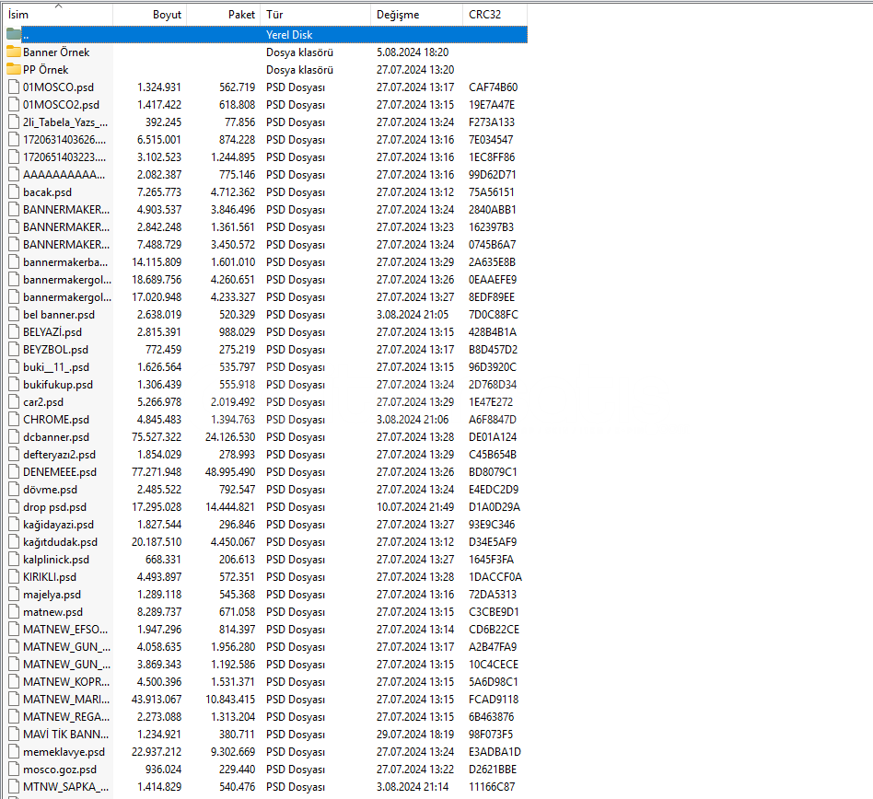Click the packed size 14.444.821
Viewport: 873px width, 799px height.
(x=230, y=507)
